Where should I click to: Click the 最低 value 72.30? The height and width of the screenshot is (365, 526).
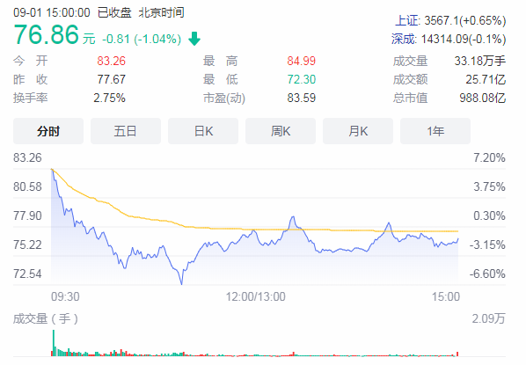[301, 79]
